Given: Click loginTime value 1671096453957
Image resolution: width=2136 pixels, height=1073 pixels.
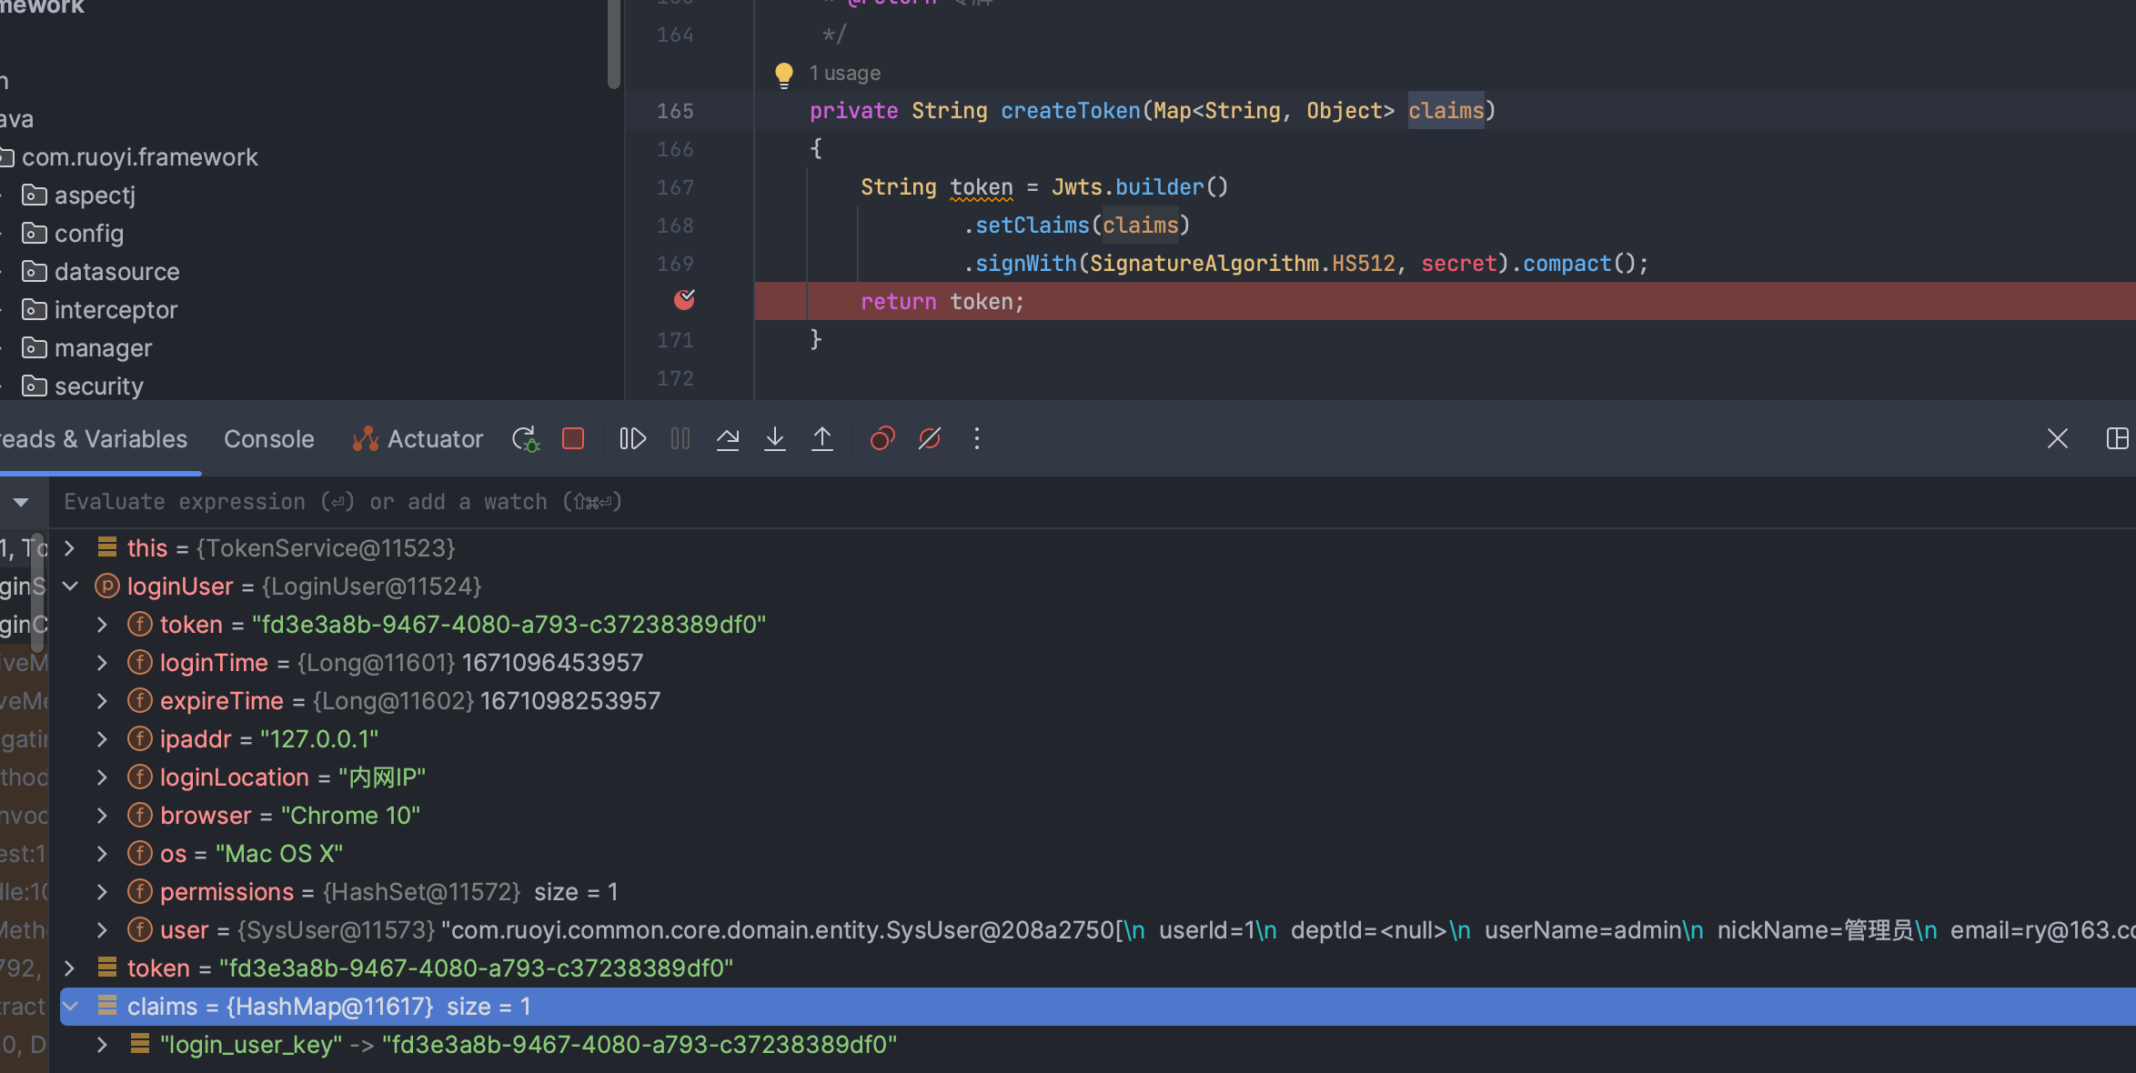Looking at the screenshot, I should pos(552,663).
